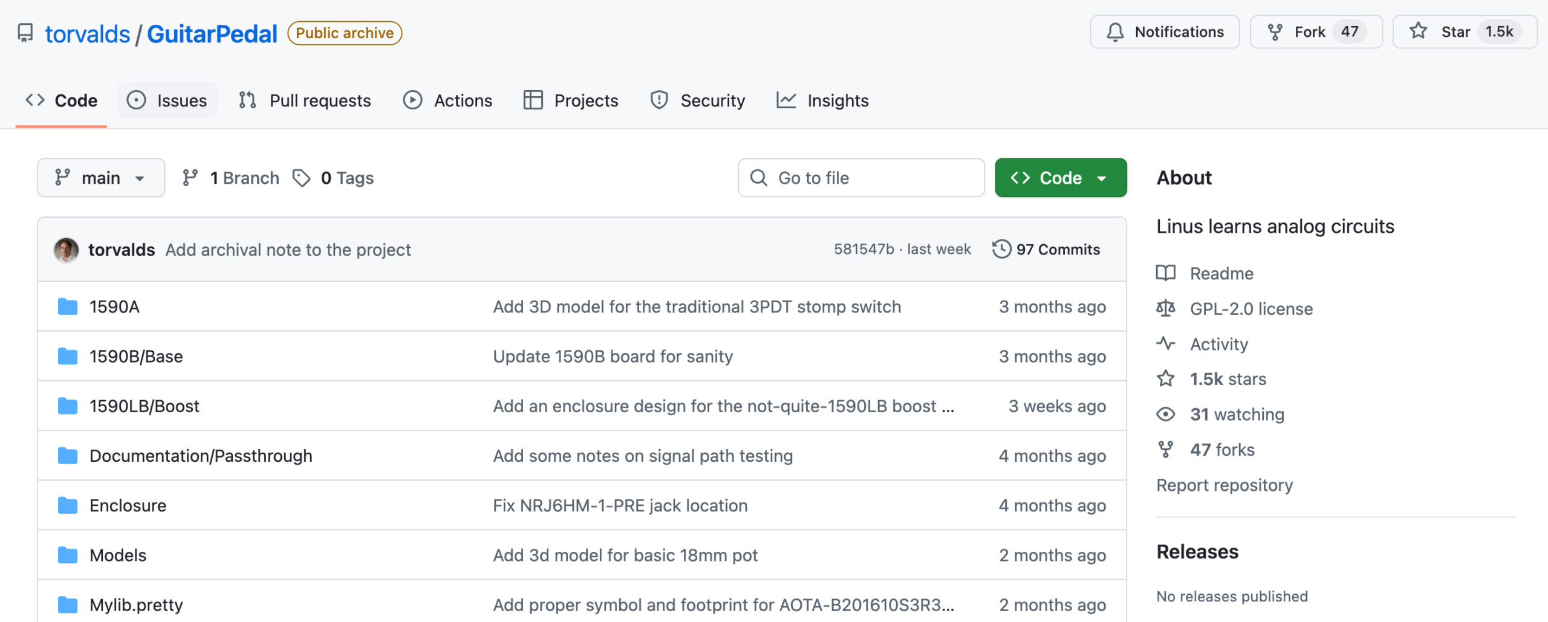The image size is (1548, 622).
Task: Click the torvalds avatar image in commit row
Action: 66,250
